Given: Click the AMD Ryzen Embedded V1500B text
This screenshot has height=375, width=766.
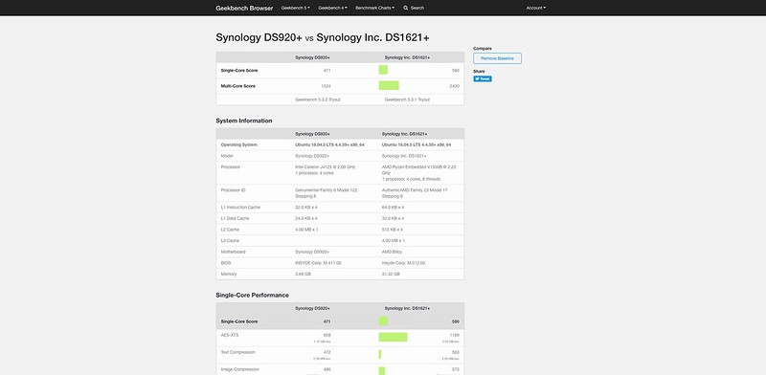Looking at the screenshot, I should (x=420, y=169).
